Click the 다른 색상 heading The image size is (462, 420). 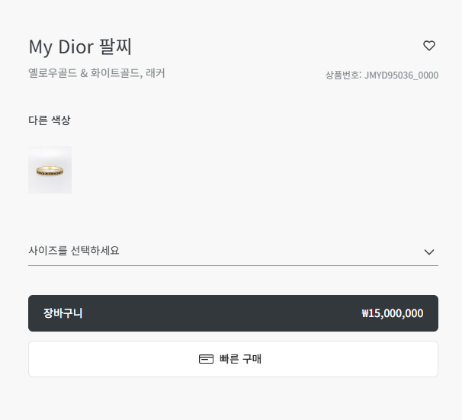point(50,120)
